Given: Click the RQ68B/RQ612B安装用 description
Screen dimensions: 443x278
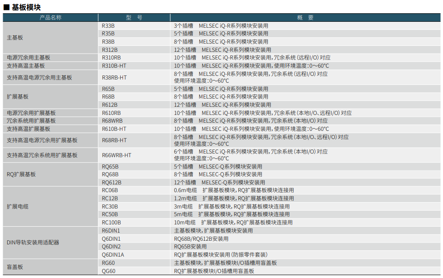Looking at the screenshot, I should 201,238.
